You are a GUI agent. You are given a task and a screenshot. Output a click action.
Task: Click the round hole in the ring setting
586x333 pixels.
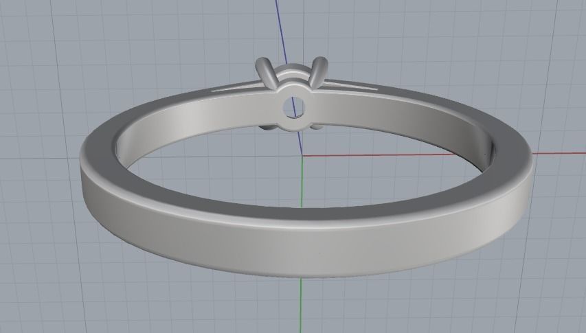pos(294,107)
